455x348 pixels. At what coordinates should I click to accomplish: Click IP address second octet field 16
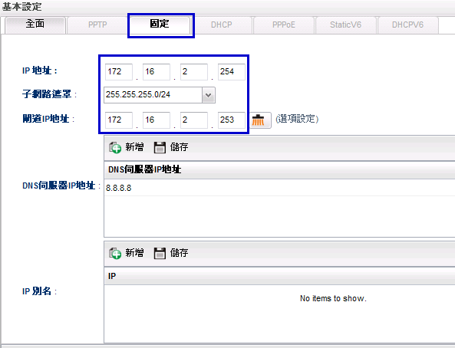point(157,71)
